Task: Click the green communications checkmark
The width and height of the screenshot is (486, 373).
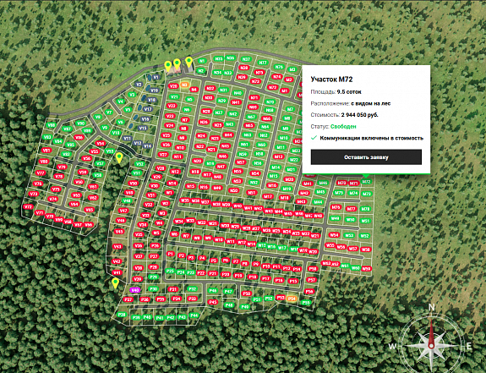Action: coord(314,138)
